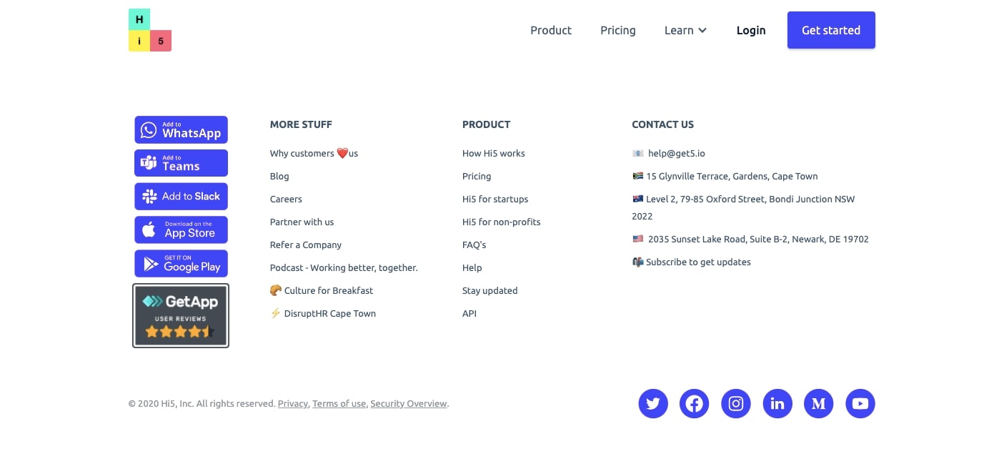Open the LinkedIn social icon

tap(777, 404)
